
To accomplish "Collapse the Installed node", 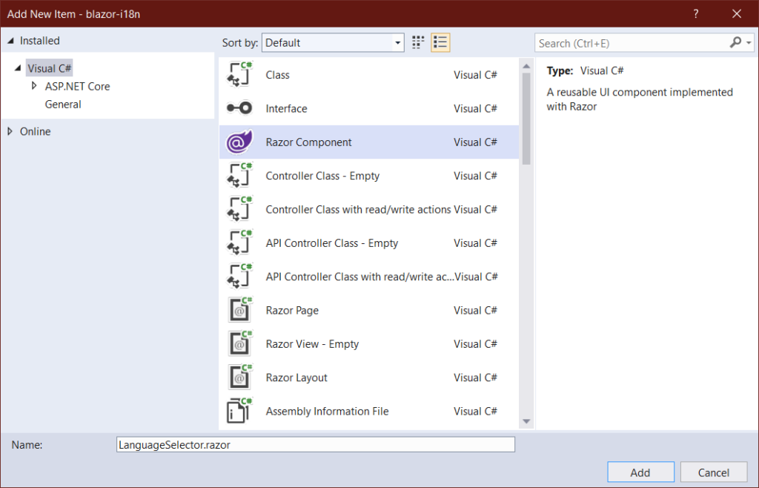I will point(10,41).
